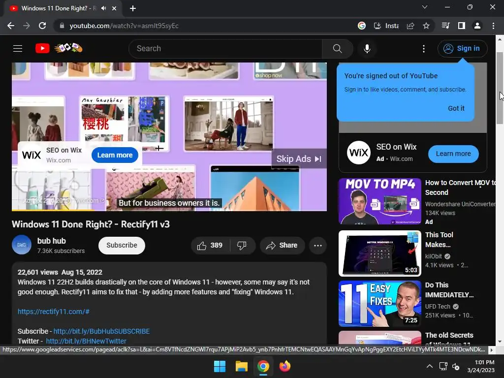Click the page vertical scrollbar thumb
Viewport: 504px width, 378px height.
[x=500, y=88]
